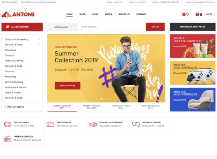Image resolution: width=217 pixels, height=159 pixels.
Task: Focus the Search product input field
Action: point(112,27)
